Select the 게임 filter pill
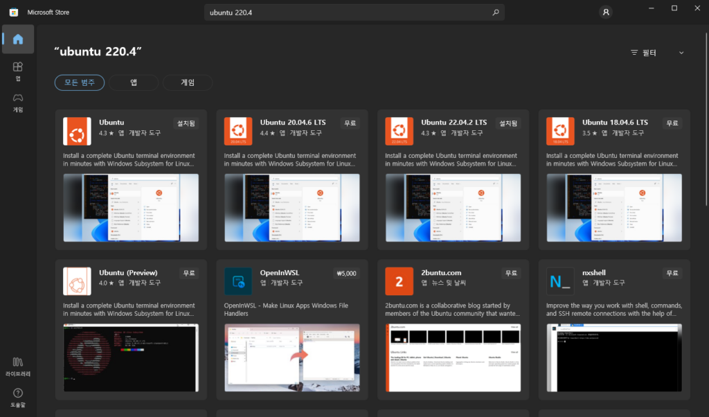The image size is (709, 417). 187,82
